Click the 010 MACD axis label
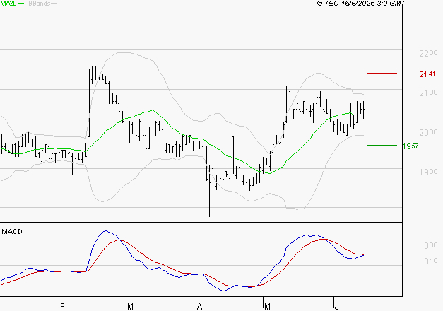The image size is (443, 311). tap(430, 262)
